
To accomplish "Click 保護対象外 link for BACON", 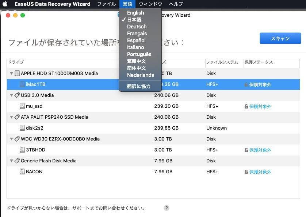I will pyautogui.click(x=260, y=171).
